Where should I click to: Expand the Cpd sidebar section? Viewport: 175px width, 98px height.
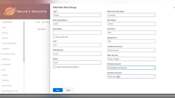coord(1,70)
